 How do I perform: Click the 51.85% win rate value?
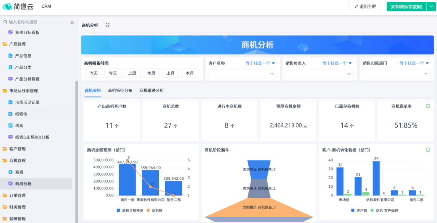coord(406,126)
